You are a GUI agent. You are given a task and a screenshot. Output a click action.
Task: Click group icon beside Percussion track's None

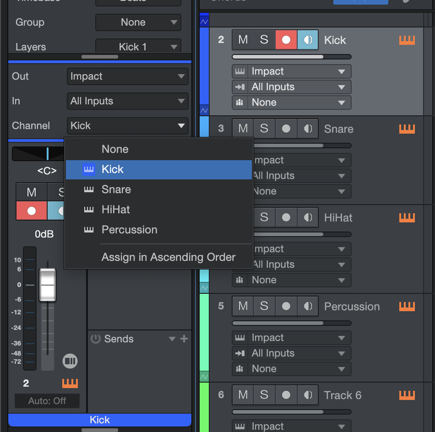point(240,369)
